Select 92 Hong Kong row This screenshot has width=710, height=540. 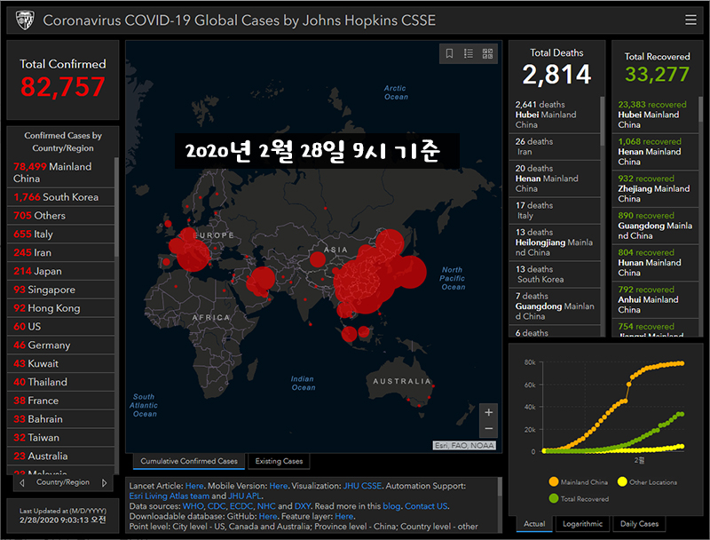[60, 308]
